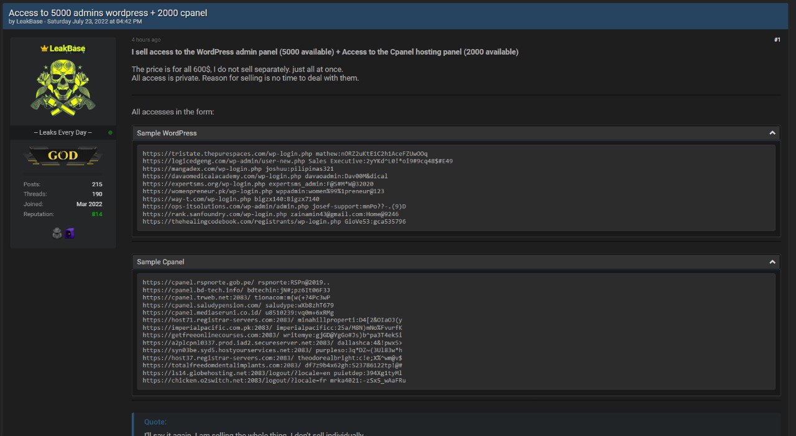
Task: Open LeakBase profile from sidebar username
Action: point(67,48)
